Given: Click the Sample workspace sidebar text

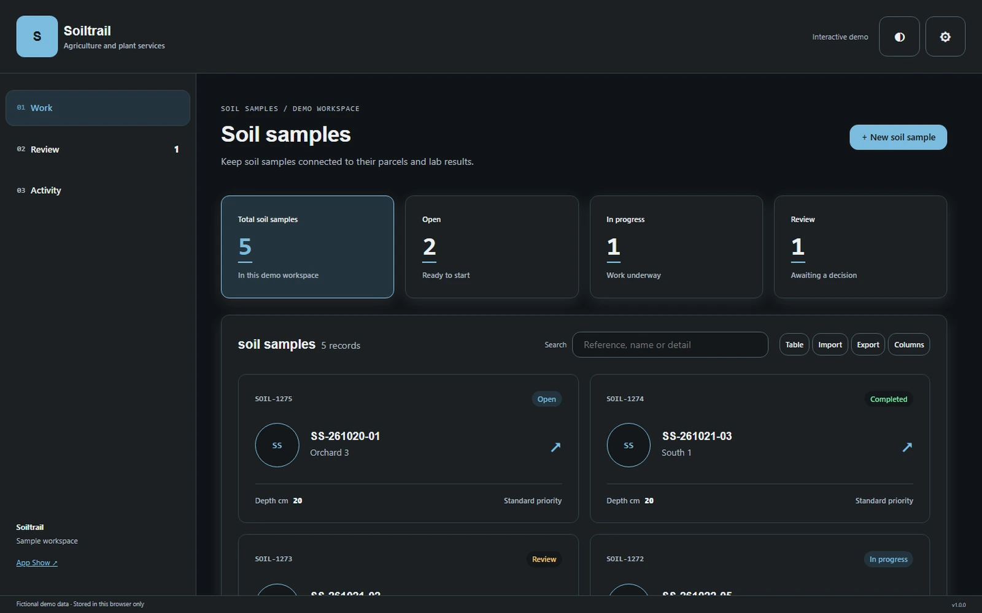Looking at the screenshot, I should [x=47, y=541].
